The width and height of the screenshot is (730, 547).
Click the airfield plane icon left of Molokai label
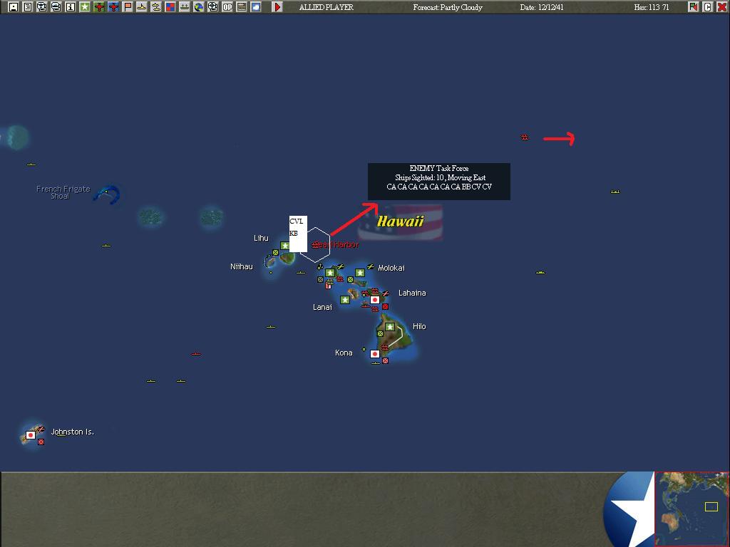(370, 267)
